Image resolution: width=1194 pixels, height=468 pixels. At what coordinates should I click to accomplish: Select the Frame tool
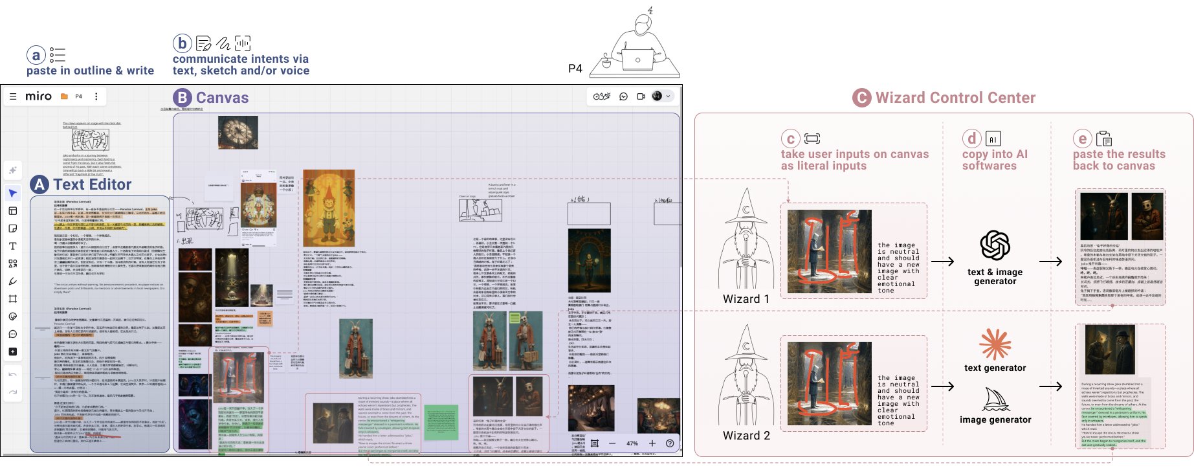point(13,299)
